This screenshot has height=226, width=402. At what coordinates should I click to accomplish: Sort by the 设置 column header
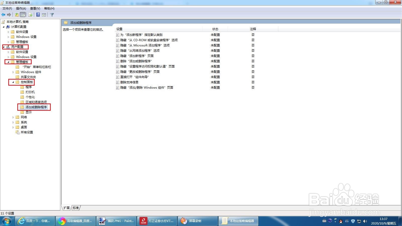coord(159,29)
